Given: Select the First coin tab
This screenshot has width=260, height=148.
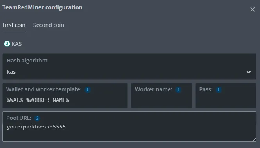Looking at the screenshot, I should [14, 25].
